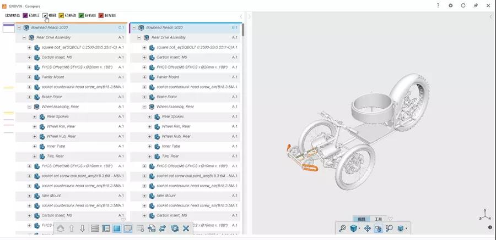Open table column settings icon
The width and height of the screenshot is (496, 240).
141,228
